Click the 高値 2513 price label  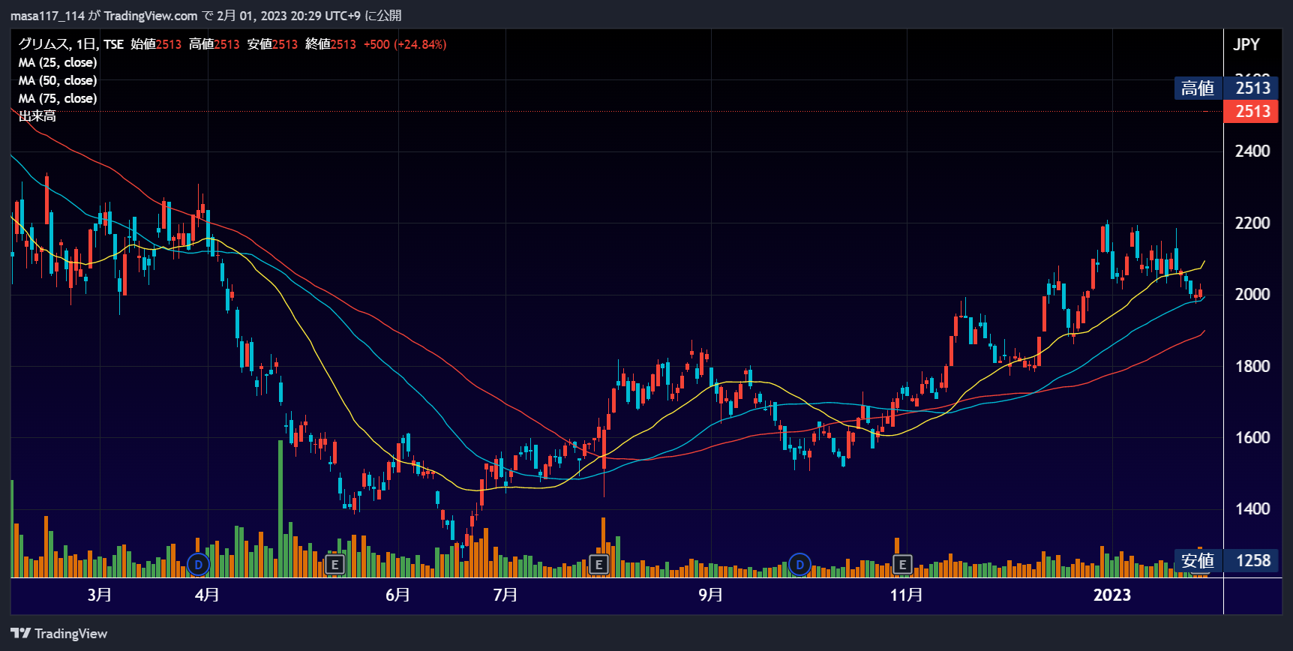(1226, 88)
